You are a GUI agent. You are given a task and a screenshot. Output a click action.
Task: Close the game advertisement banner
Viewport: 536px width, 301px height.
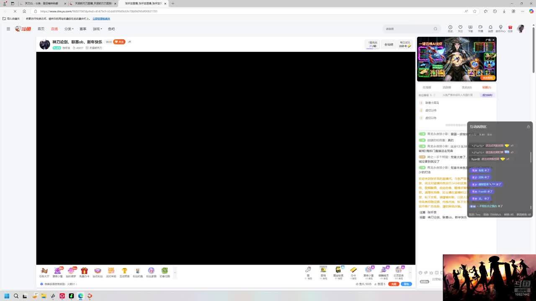coord(493,40)
